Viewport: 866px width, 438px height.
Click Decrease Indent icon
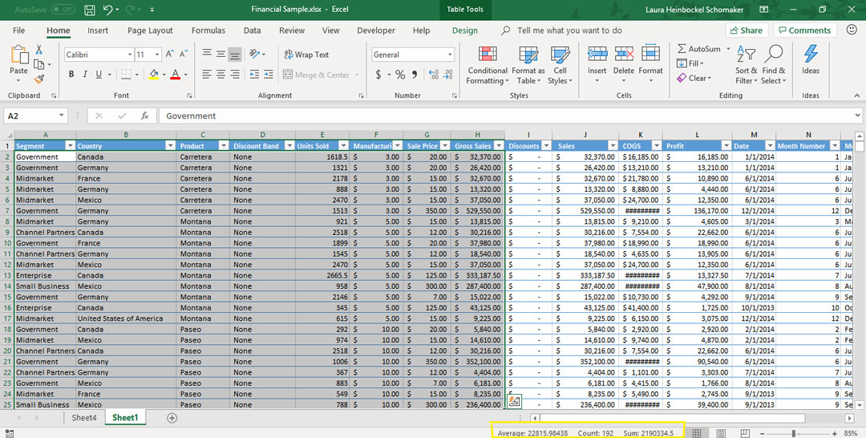point(255,74)
